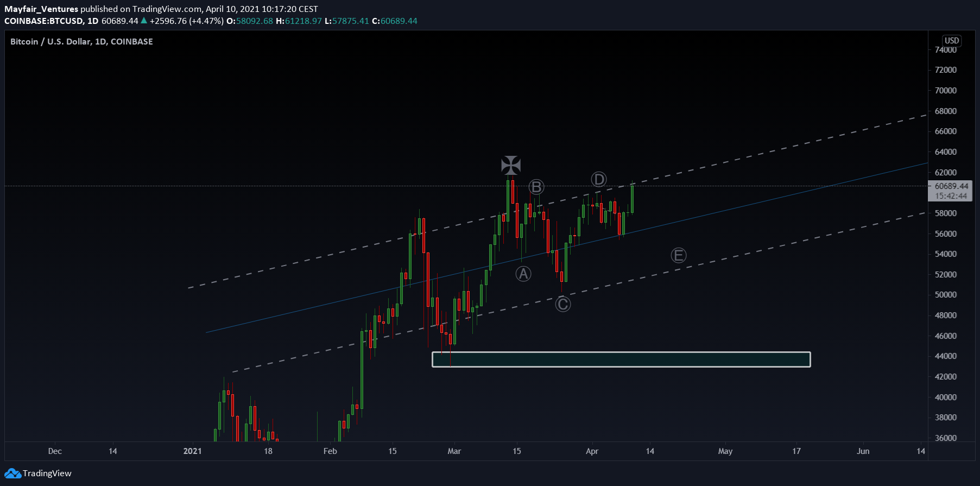Select the circled C wave label

tap(563, 304)
